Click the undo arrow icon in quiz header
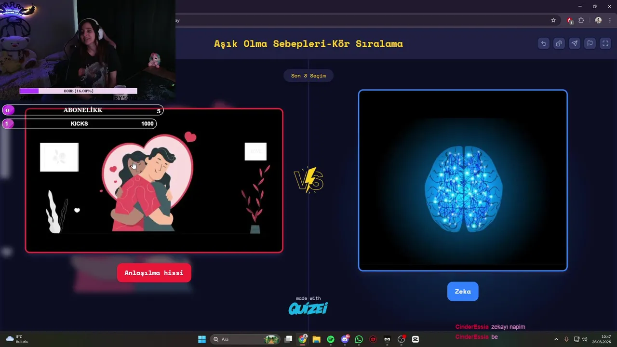 (544, 43)
